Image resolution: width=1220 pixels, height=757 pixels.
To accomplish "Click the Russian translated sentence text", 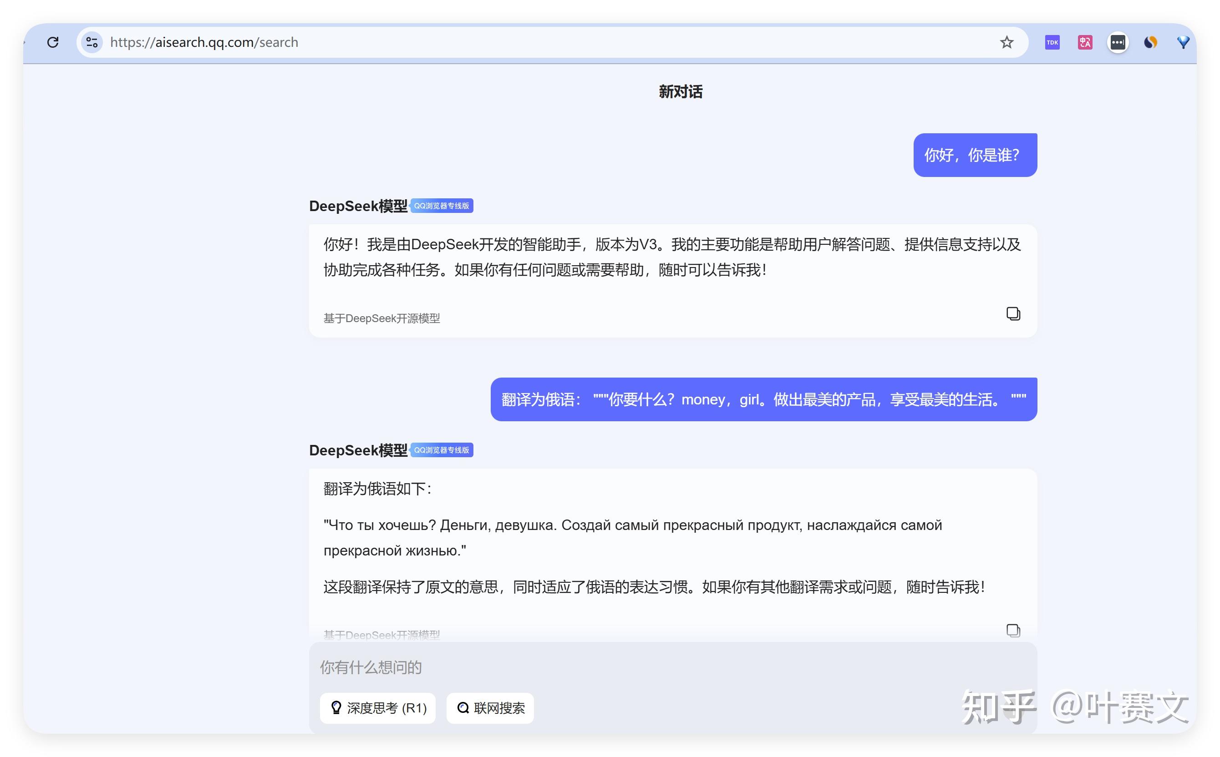I will point(632,538).
